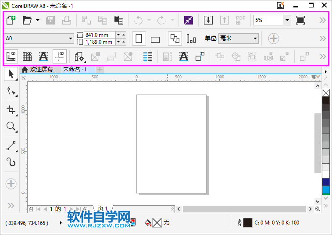332x235 pixels.
Task: Open the Redo history dropdown
Action: 172,20
